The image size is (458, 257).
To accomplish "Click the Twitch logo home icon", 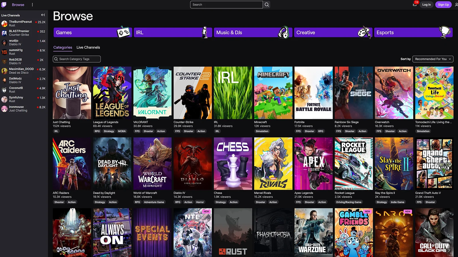I will [4, 5].
